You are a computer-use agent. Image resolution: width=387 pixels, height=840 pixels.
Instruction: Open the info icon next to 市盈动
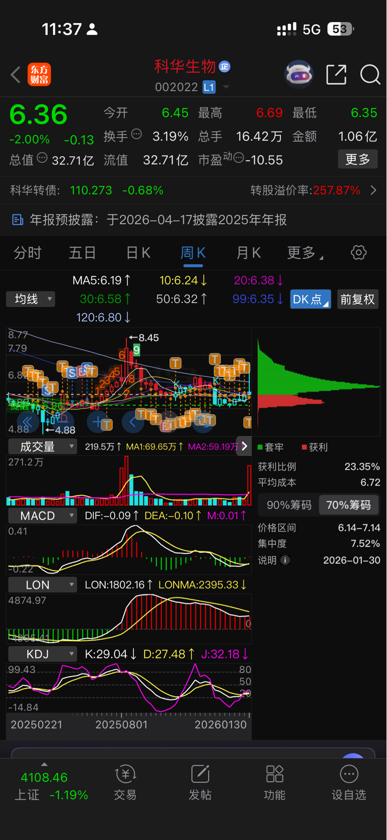coord(239,158)
